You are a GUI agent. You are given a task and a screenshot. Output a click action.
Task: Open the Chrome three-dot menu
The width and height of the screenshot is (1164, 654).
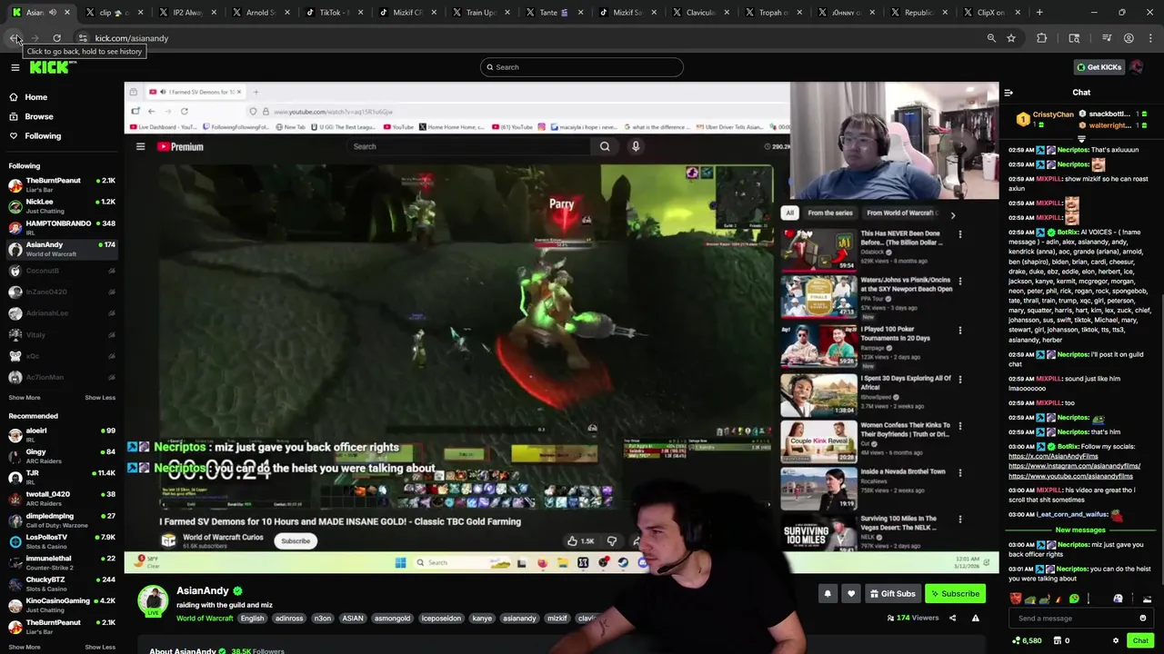1150,38
